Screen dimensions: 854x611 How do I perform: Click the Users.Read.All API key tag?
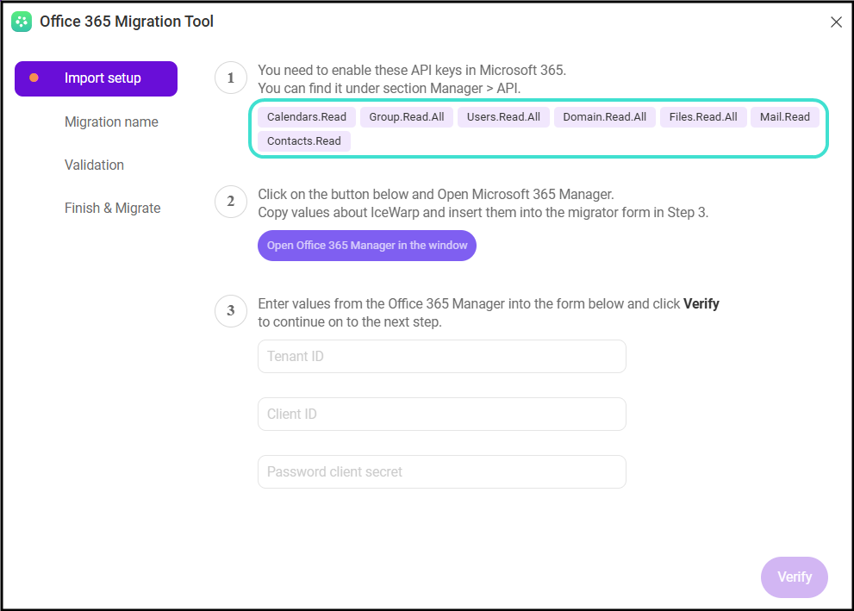[503, 117]
